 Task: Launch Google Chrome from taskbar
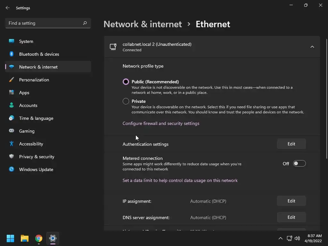39,238
